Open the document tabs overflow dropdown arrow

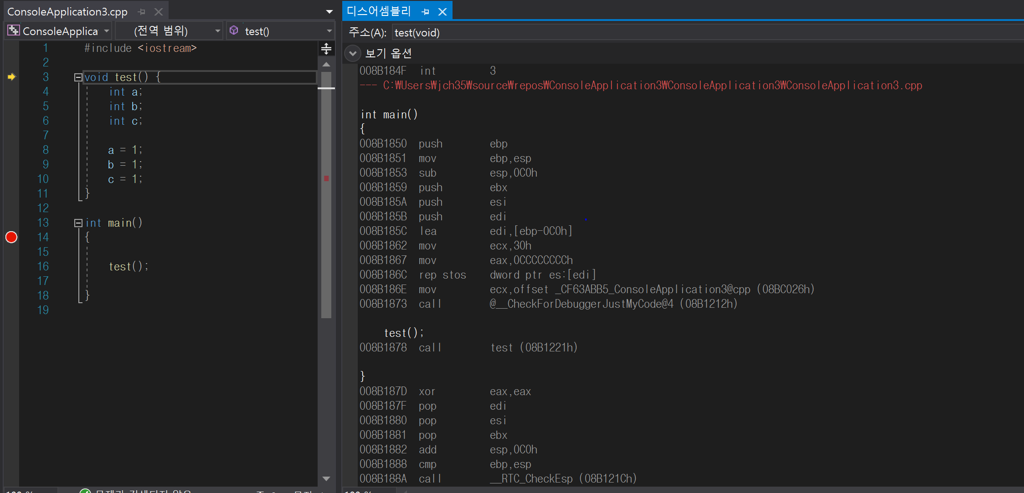click(x=329, y=12)
